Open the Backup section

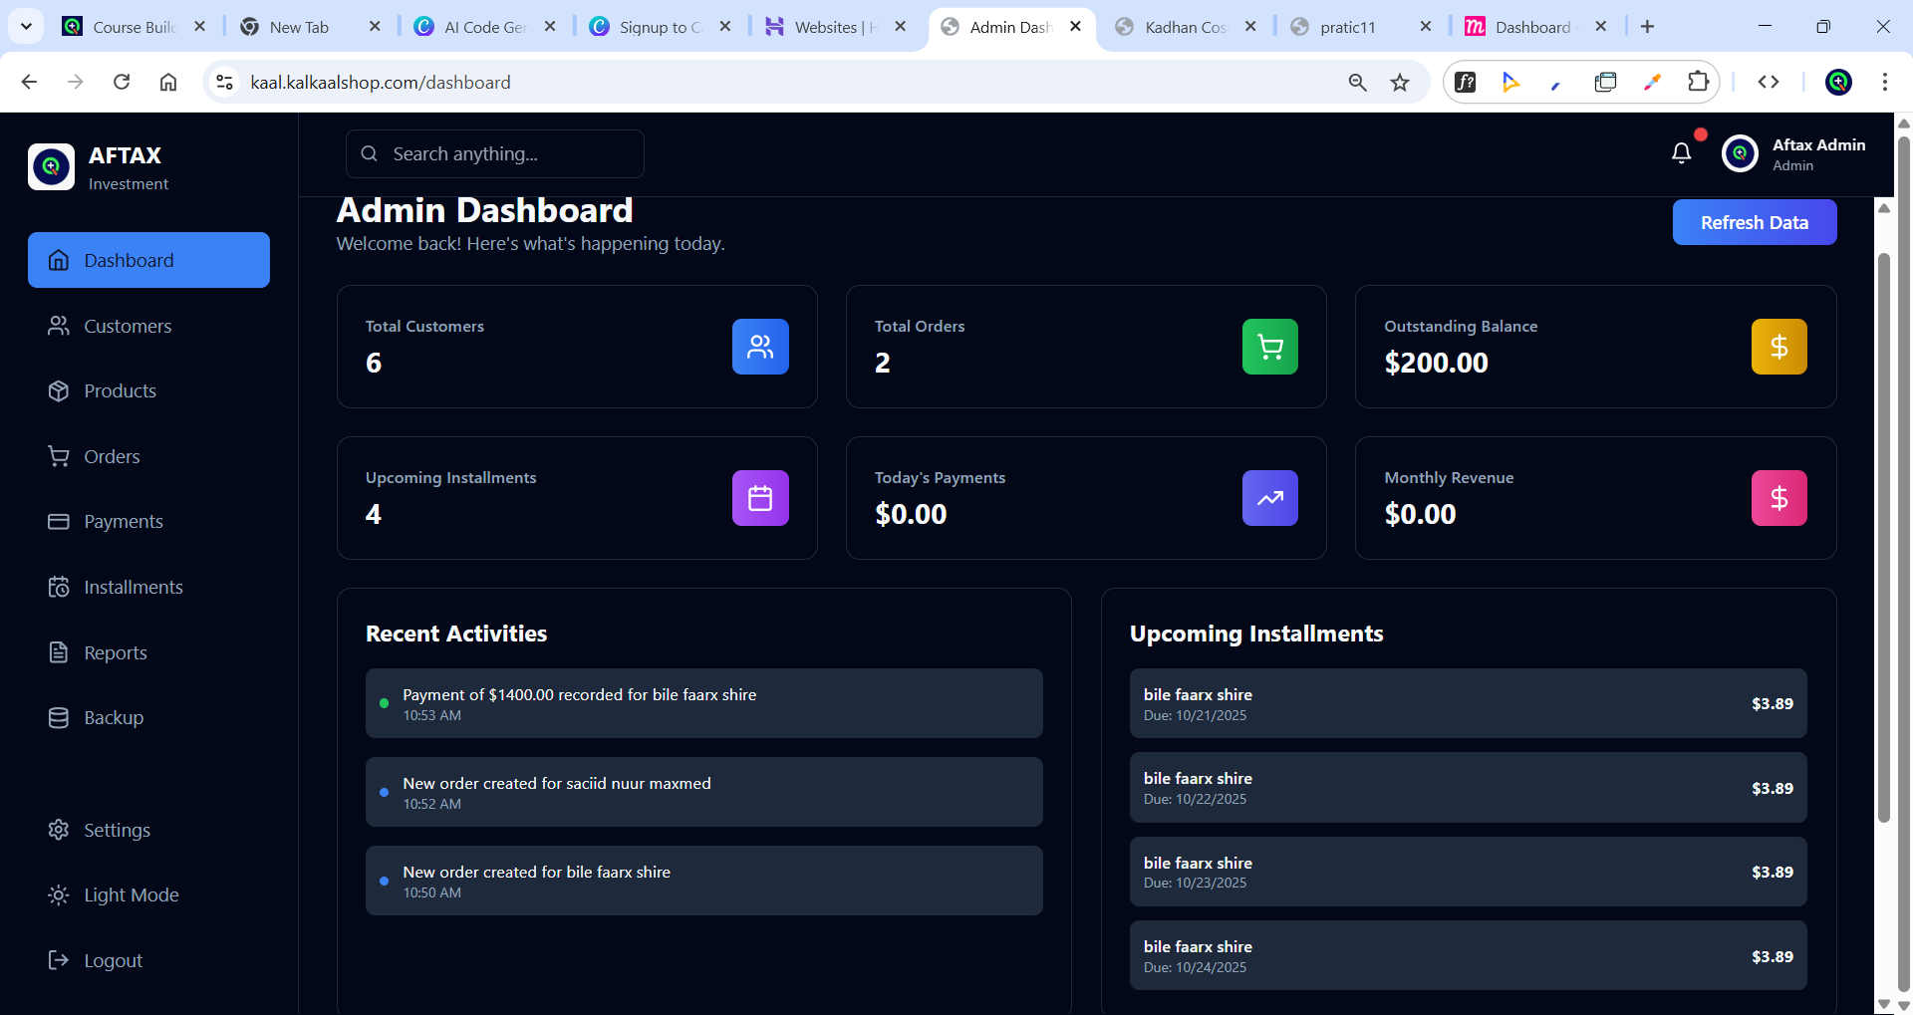pyautogui.click(x=114, y=717)
